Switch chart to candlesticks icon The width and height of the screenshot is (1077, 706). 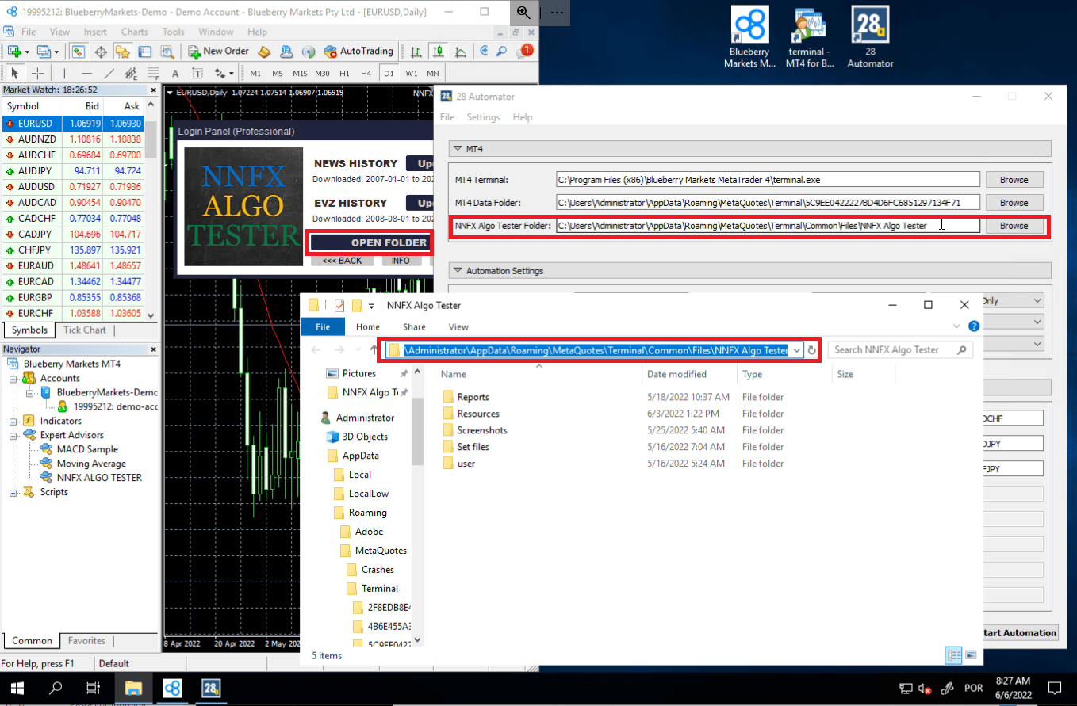coord(438,52)
